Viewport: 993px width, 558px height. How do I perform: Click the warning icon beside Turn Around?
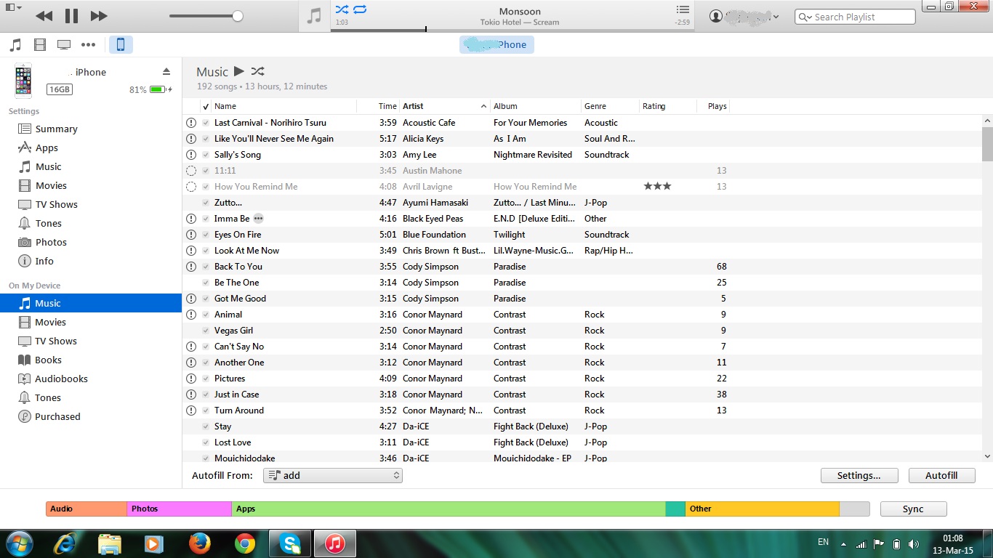[191, 411]
